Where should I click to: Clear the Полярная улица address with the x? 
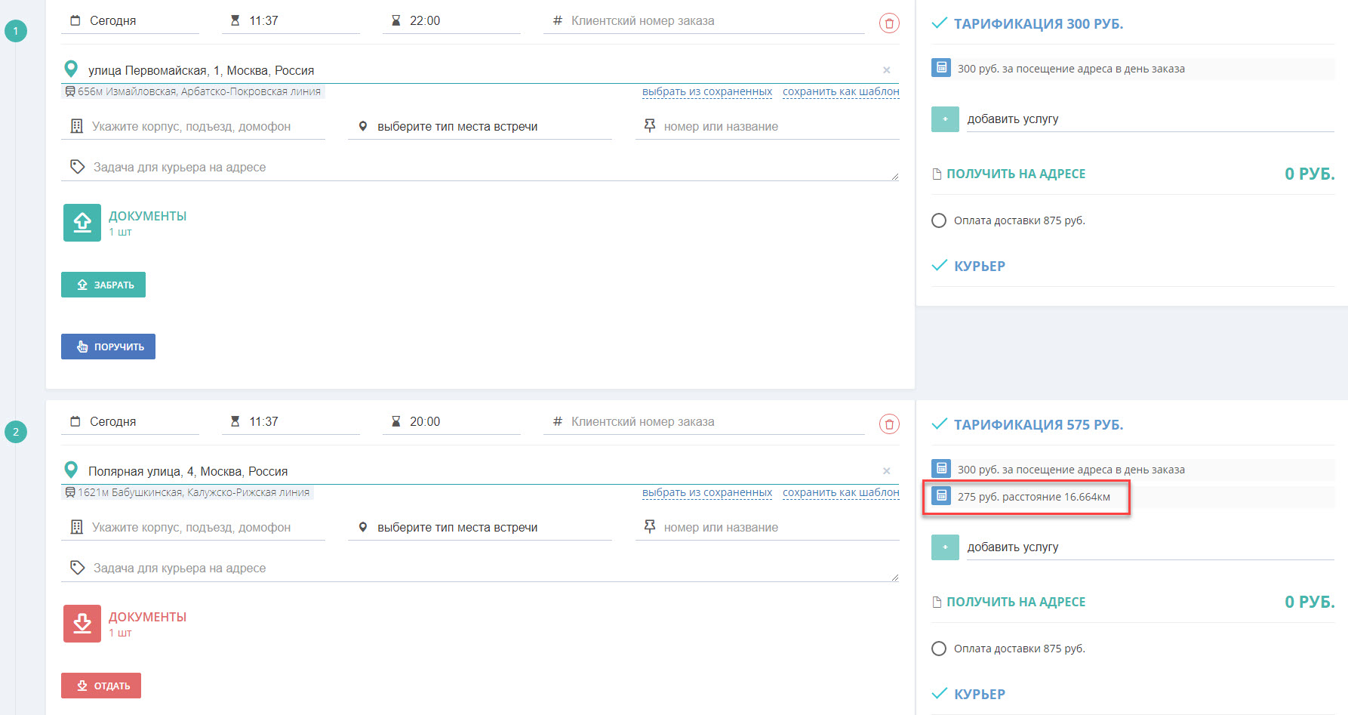[x=887, y=471]
